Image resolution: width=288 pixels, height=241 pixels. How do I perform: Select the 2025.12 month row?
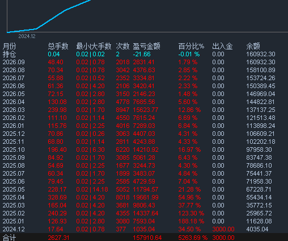point(14,134)
